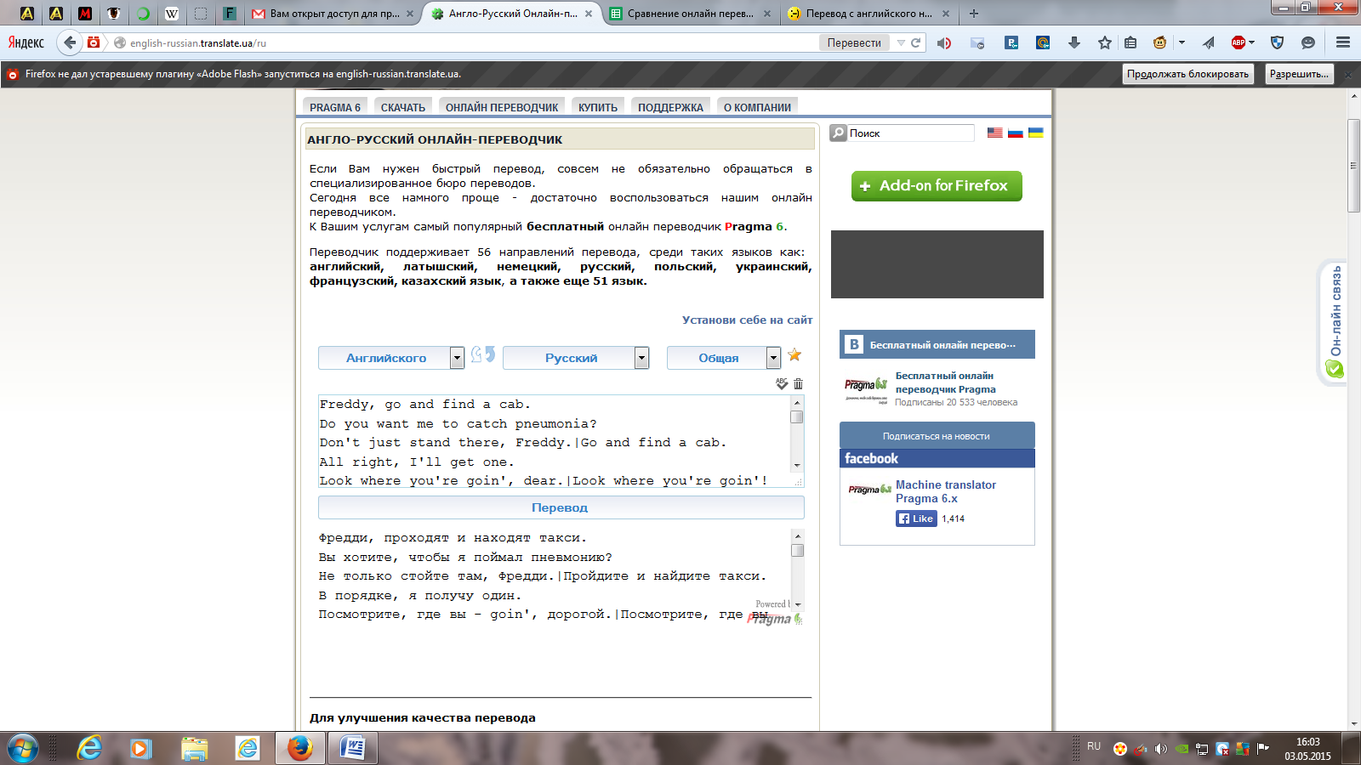The image size is (1361, 765).
Task: Switch to the Перевод с английского tab
Action: 868,14
